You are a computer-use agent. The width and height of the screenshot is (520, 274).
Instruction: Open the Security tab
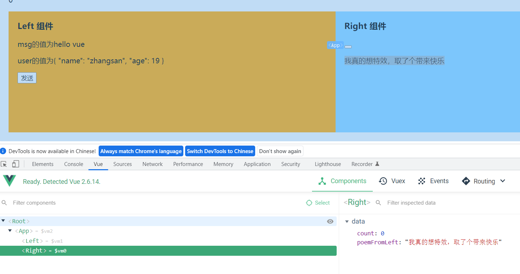pos(291,164)
